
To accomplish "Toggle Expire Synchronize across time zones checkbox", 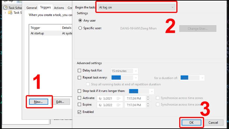I will 158,104.
